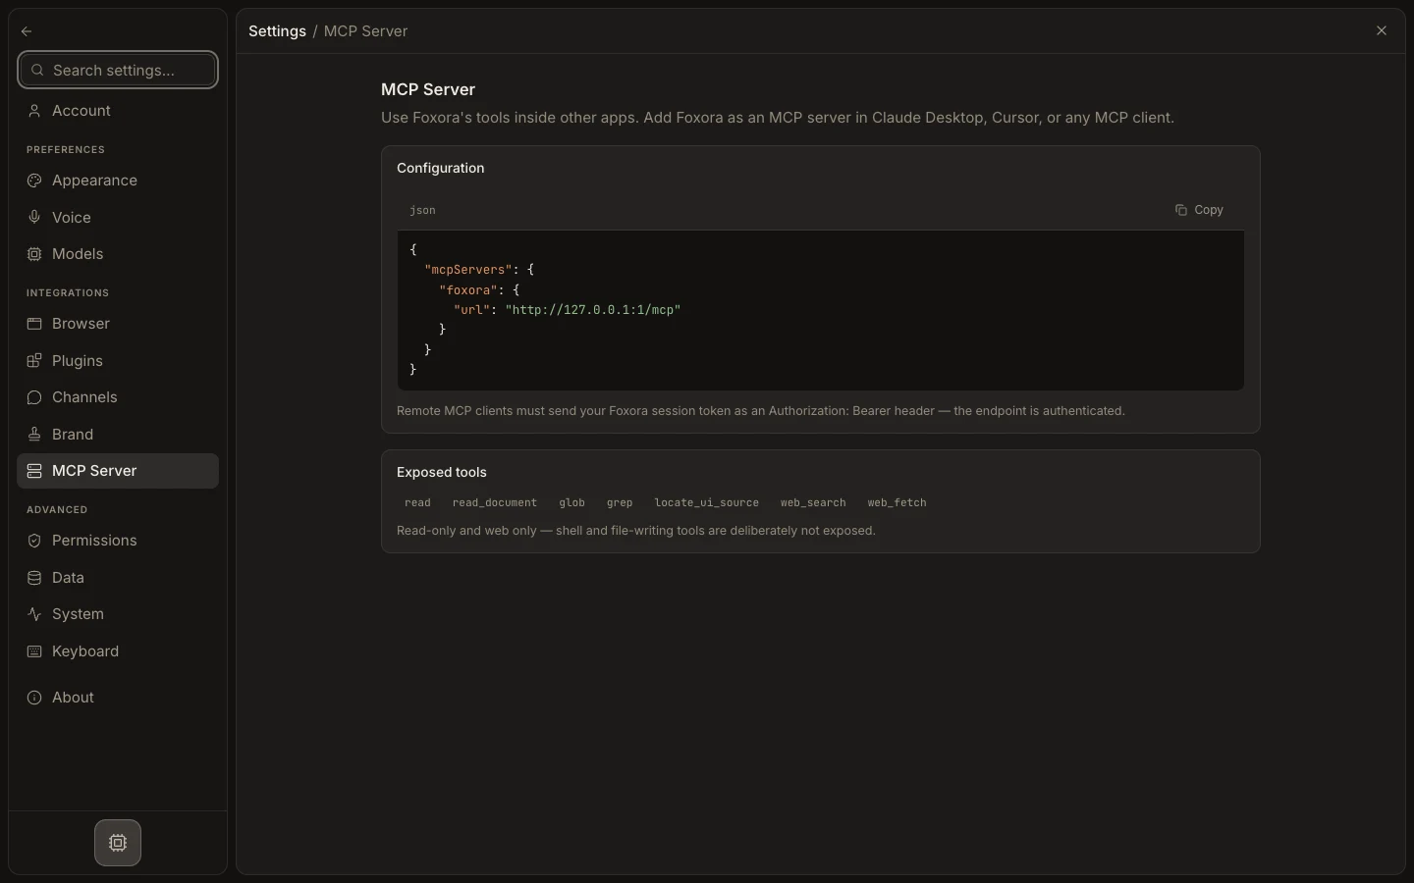Click the Plugins blocks icon
1414x883 pixels.
[x=34, y=361]
